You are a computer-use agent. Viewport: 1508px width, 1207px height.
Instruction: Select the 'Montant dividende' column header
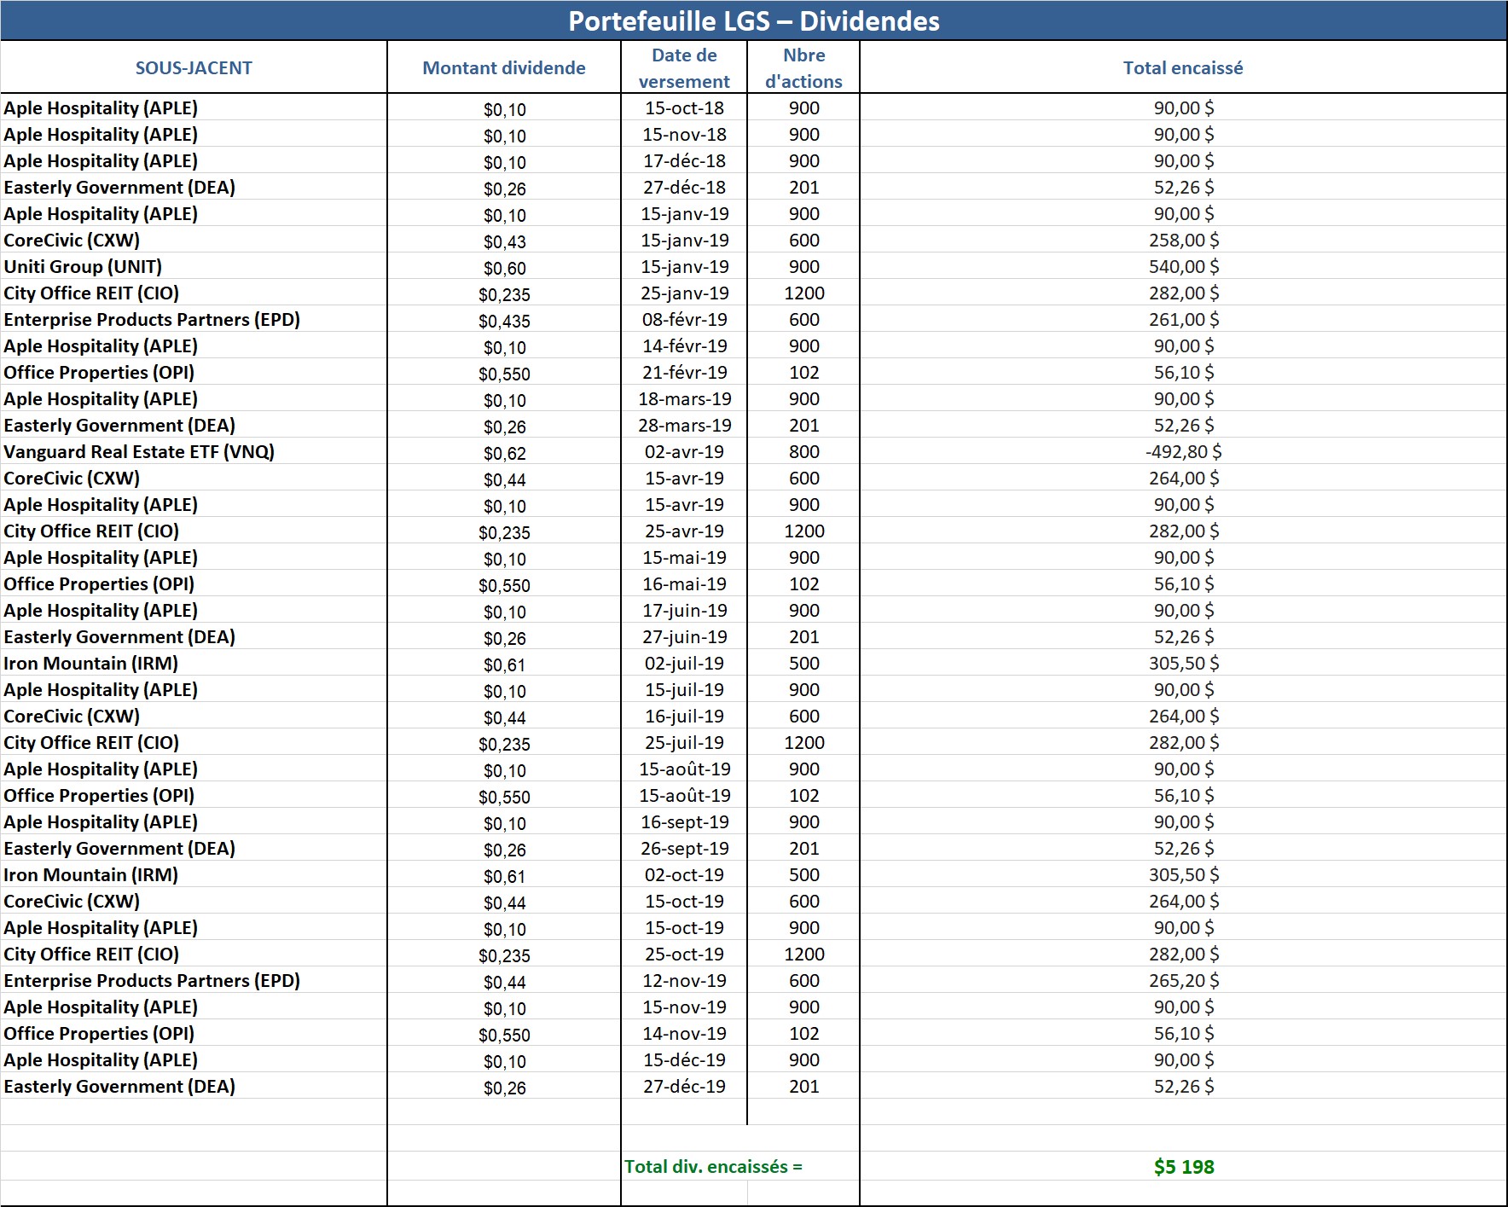pos(504,68)
